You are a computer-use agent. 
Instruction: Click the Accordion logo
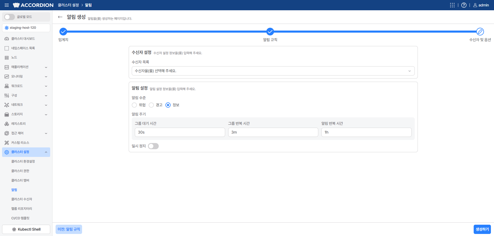coord(33,5)
